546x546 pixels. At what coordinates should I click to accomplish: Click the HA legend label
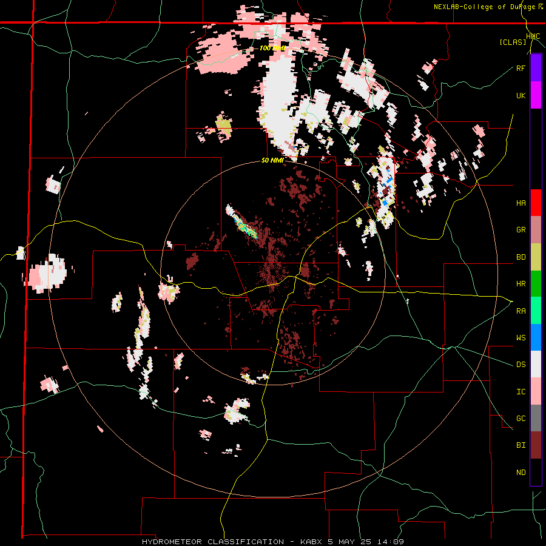[x=521, y=203]
